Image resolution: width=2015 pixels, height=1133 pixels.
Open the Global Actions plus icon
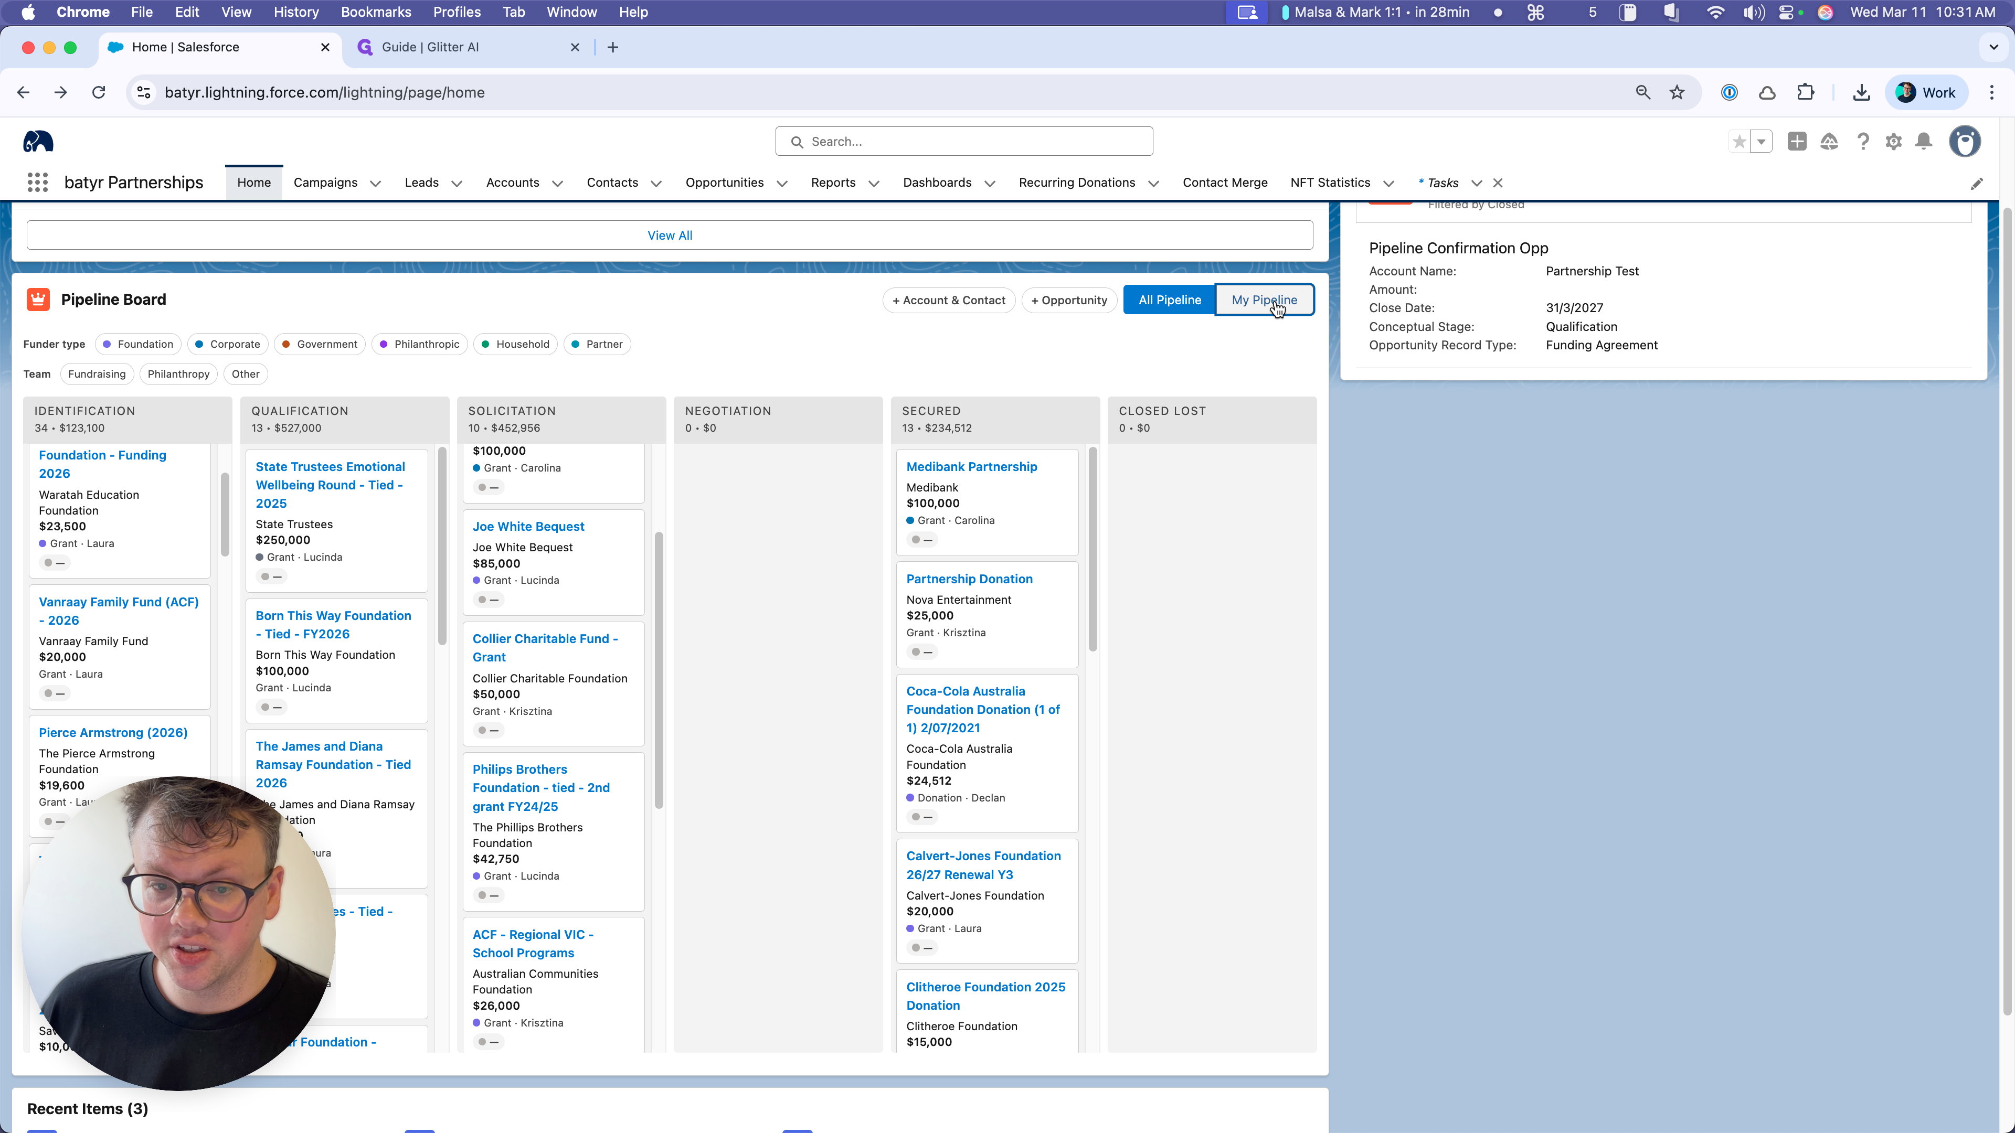[1797, 142]
